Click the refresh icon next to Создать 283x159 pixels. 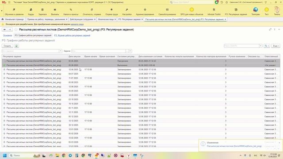click(16, 46)
